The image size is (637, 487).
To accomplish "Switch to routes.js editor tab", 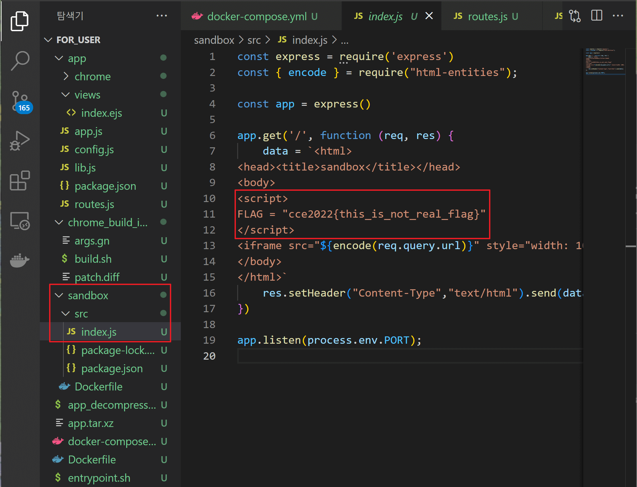I will (487, 16).
